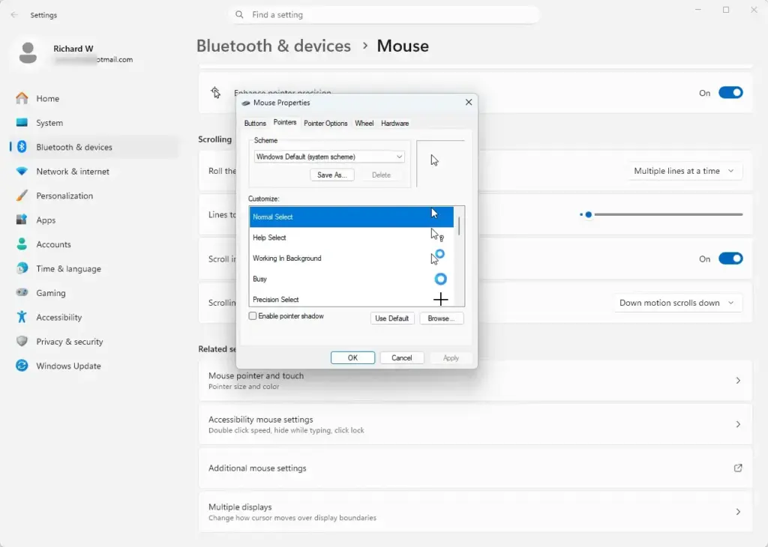Screen dimensions: 768x547
Task: Select the Network & internet wifi icon
Action: tap(22, 172)
